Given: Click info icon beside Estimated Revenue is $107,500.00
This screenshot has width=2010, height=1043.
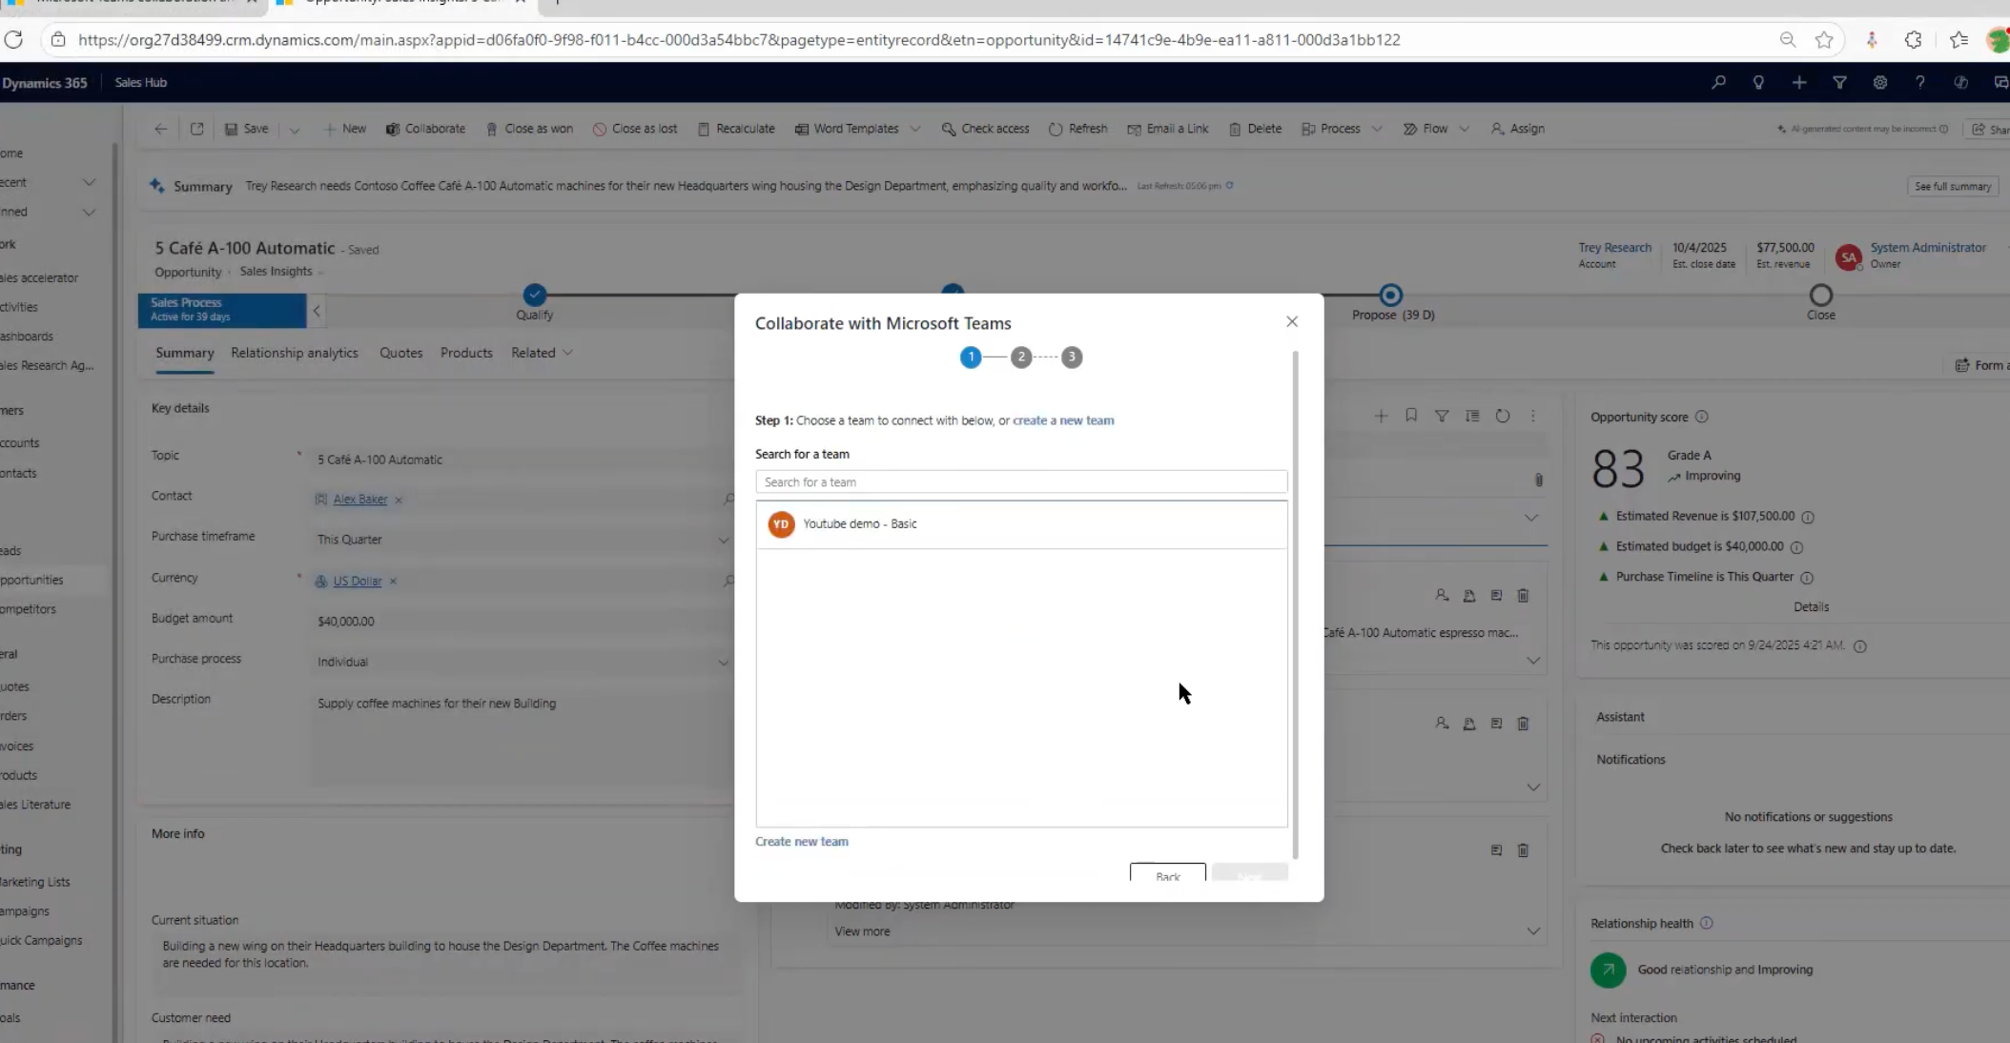Looking at the screenshot, I should point(1808,517).
